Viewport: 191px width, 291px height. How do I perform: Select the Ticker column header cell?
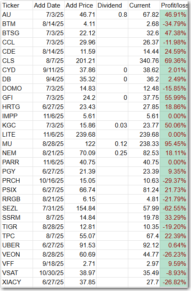pyautogui.click(x=17, y=5)
